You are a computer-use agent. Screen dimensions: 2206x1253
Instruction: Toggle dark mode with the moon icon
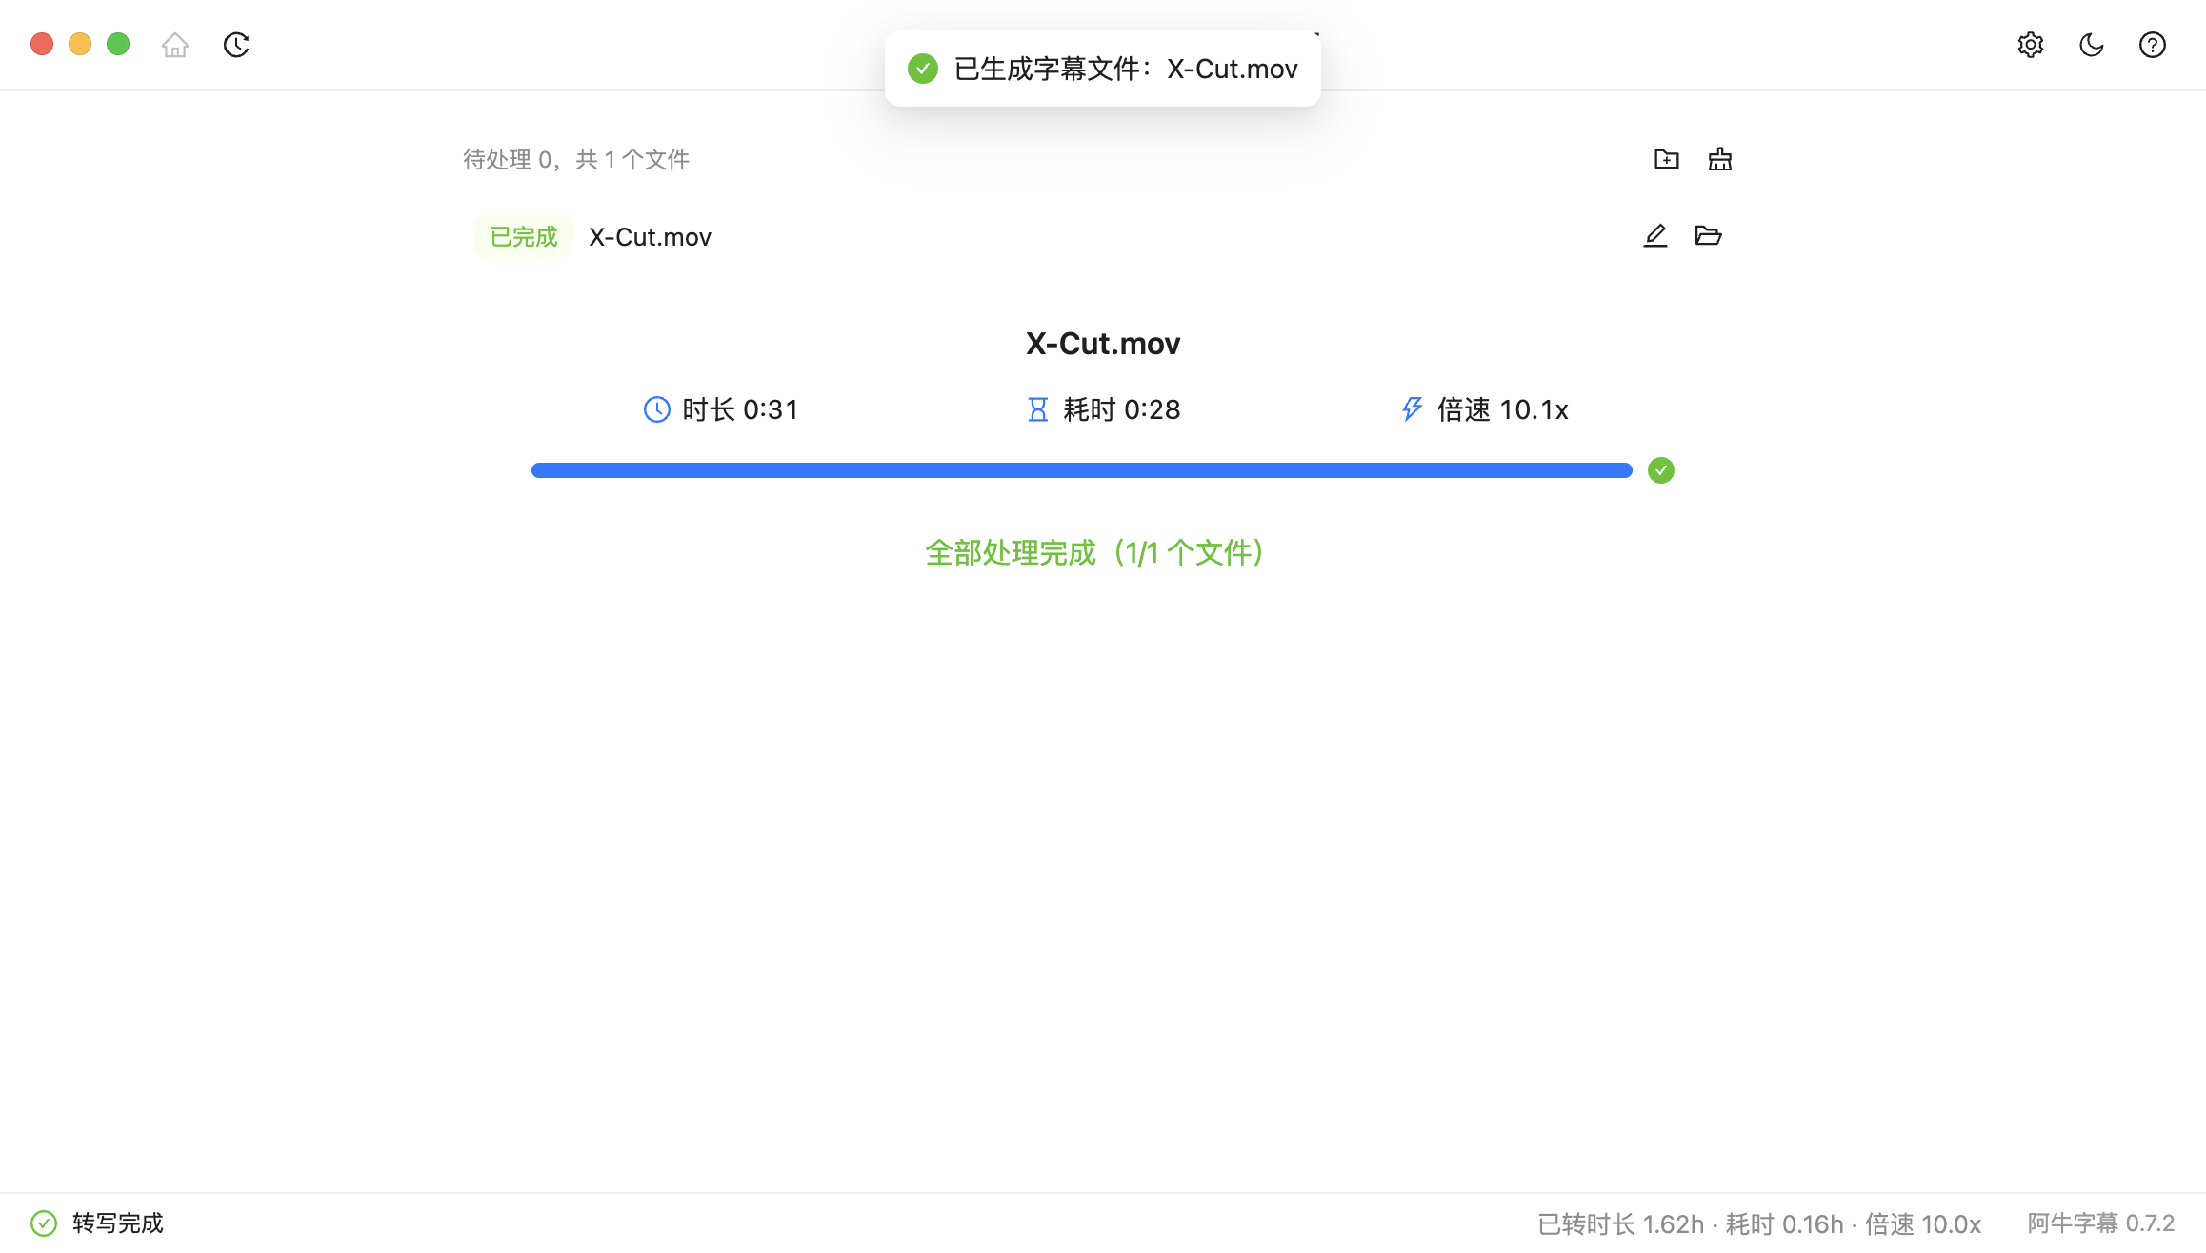point(2092,45)
